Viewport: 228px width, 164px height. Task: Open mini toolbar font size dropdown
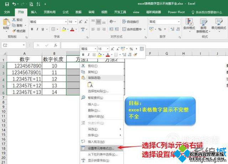pos(108,49)
